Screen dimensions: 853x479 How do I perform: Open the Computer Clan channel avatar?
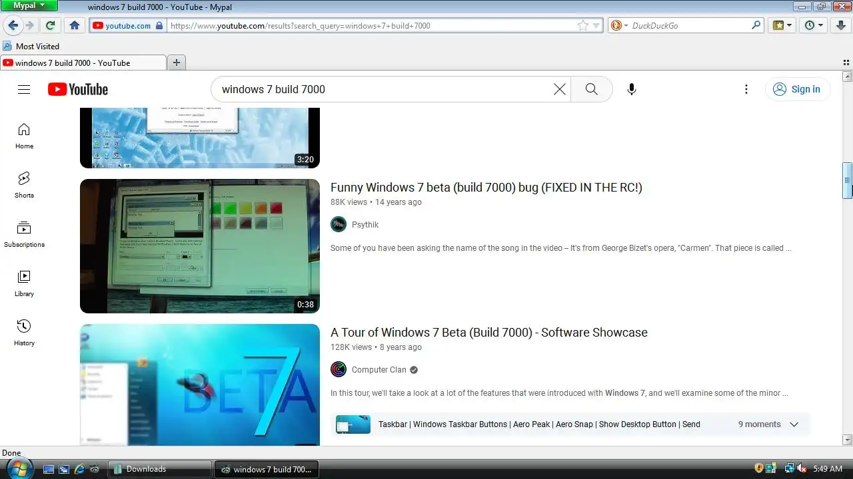(x=339, y=369)
